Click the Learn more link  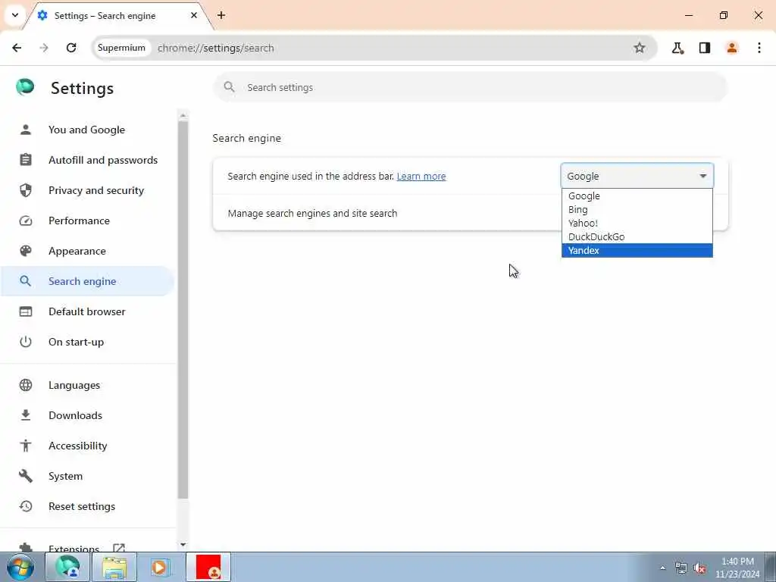coord(421,176)
